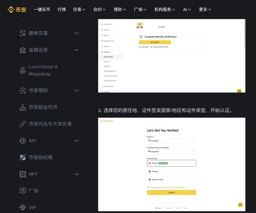This screenshot has height=213, width=256.
Task: Select NFT in the sidebar
Action: (x=33, y=174)
